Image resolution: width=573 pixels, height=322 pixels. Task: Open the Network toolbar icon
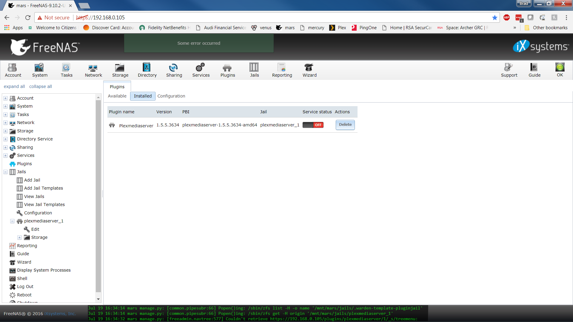coord(93,70)
